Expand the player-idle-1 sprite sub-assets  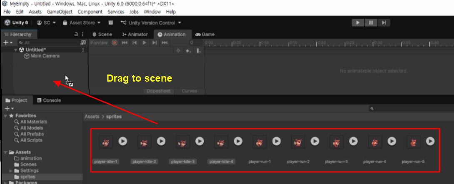point(122,142)
